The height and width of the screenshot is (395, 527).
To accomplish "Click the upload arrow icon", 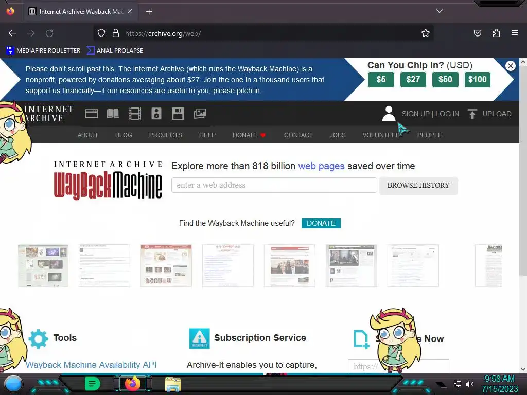I will pyautogui.click(x=472, y=114).
